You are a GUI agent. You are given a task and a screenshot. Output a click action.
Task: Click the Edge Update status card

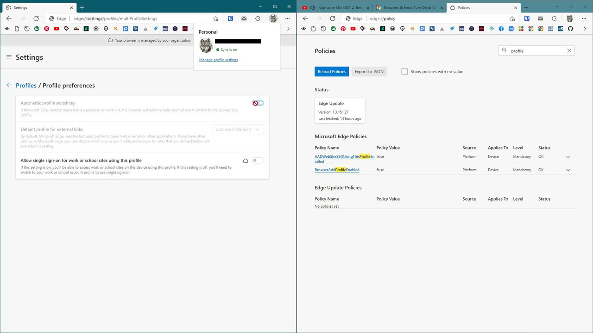pyautogui.click(x=340, y=111)
